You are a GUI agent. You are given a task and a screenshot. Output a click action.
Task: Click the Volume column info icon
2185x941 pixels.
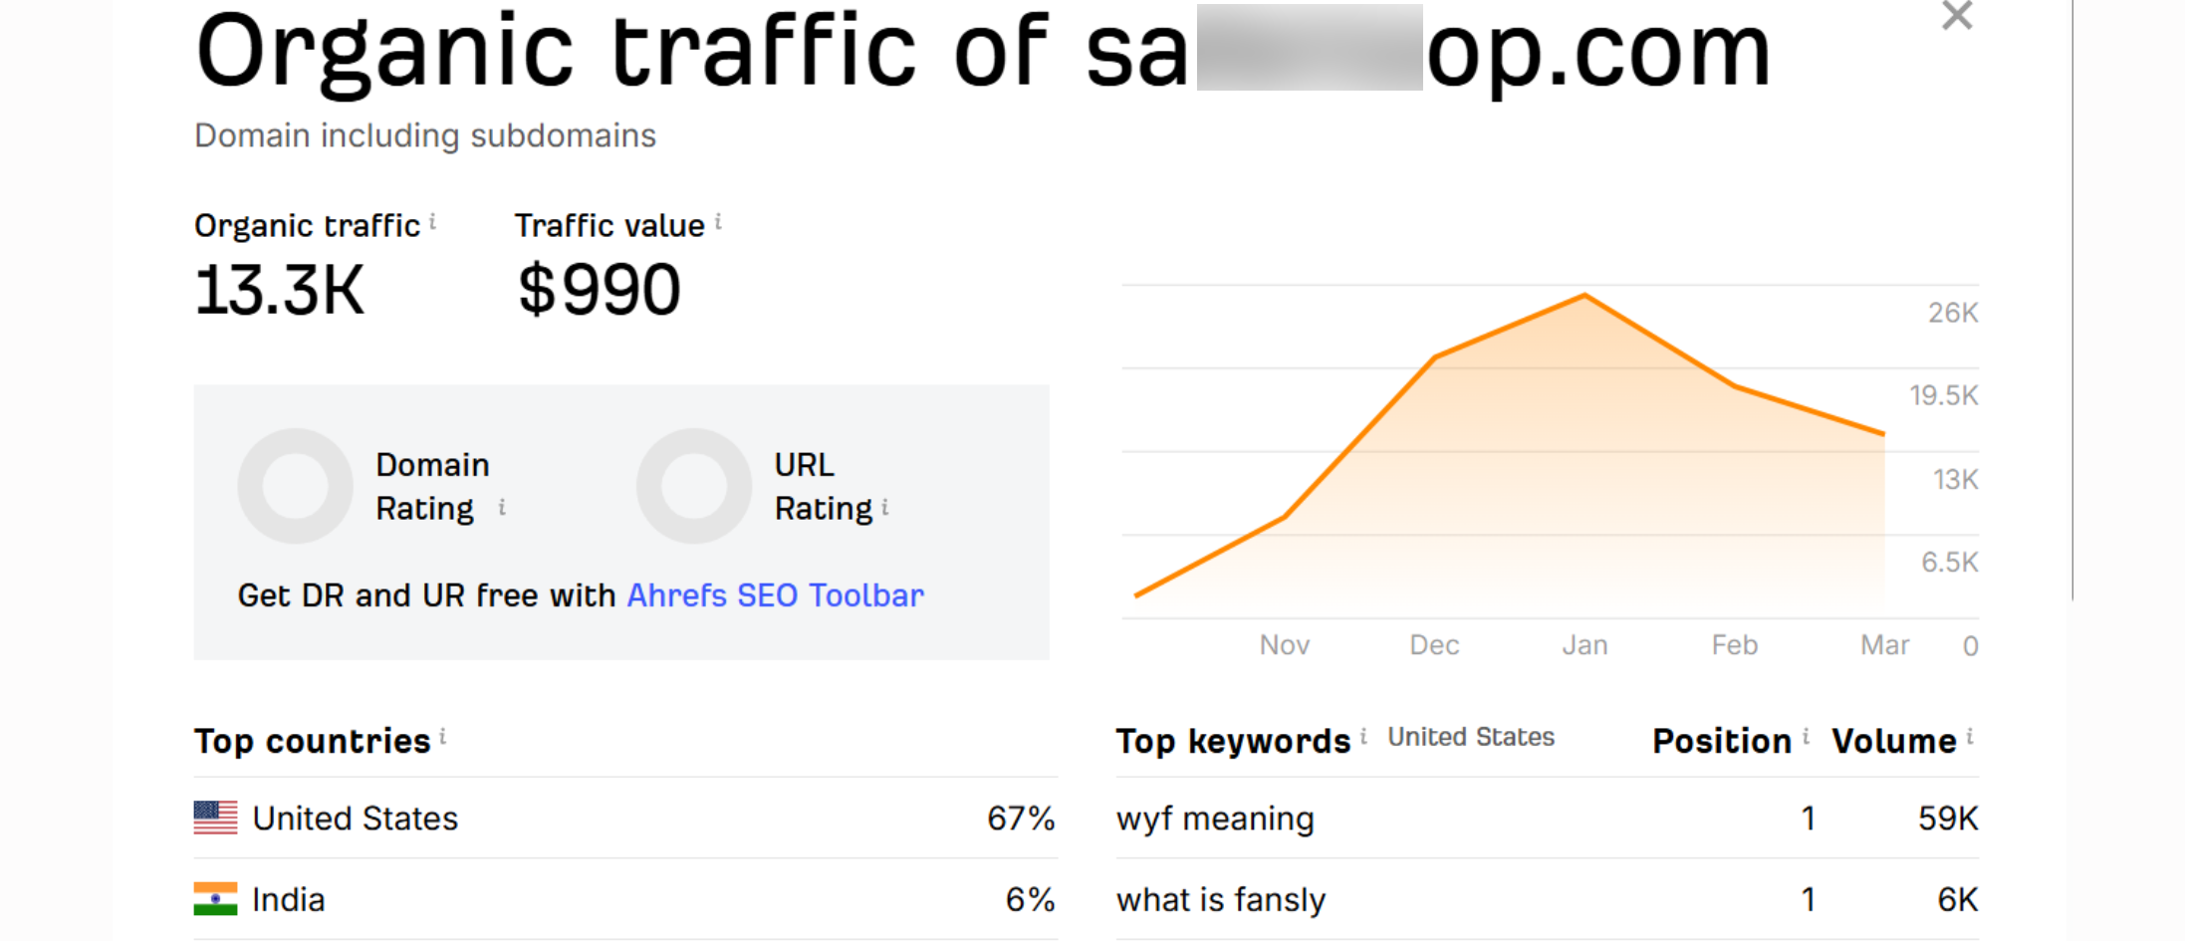click(1970, 737)
